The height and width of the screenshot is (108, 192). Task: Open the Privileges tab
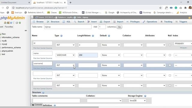pyautogui.click(x=133, y=22)
